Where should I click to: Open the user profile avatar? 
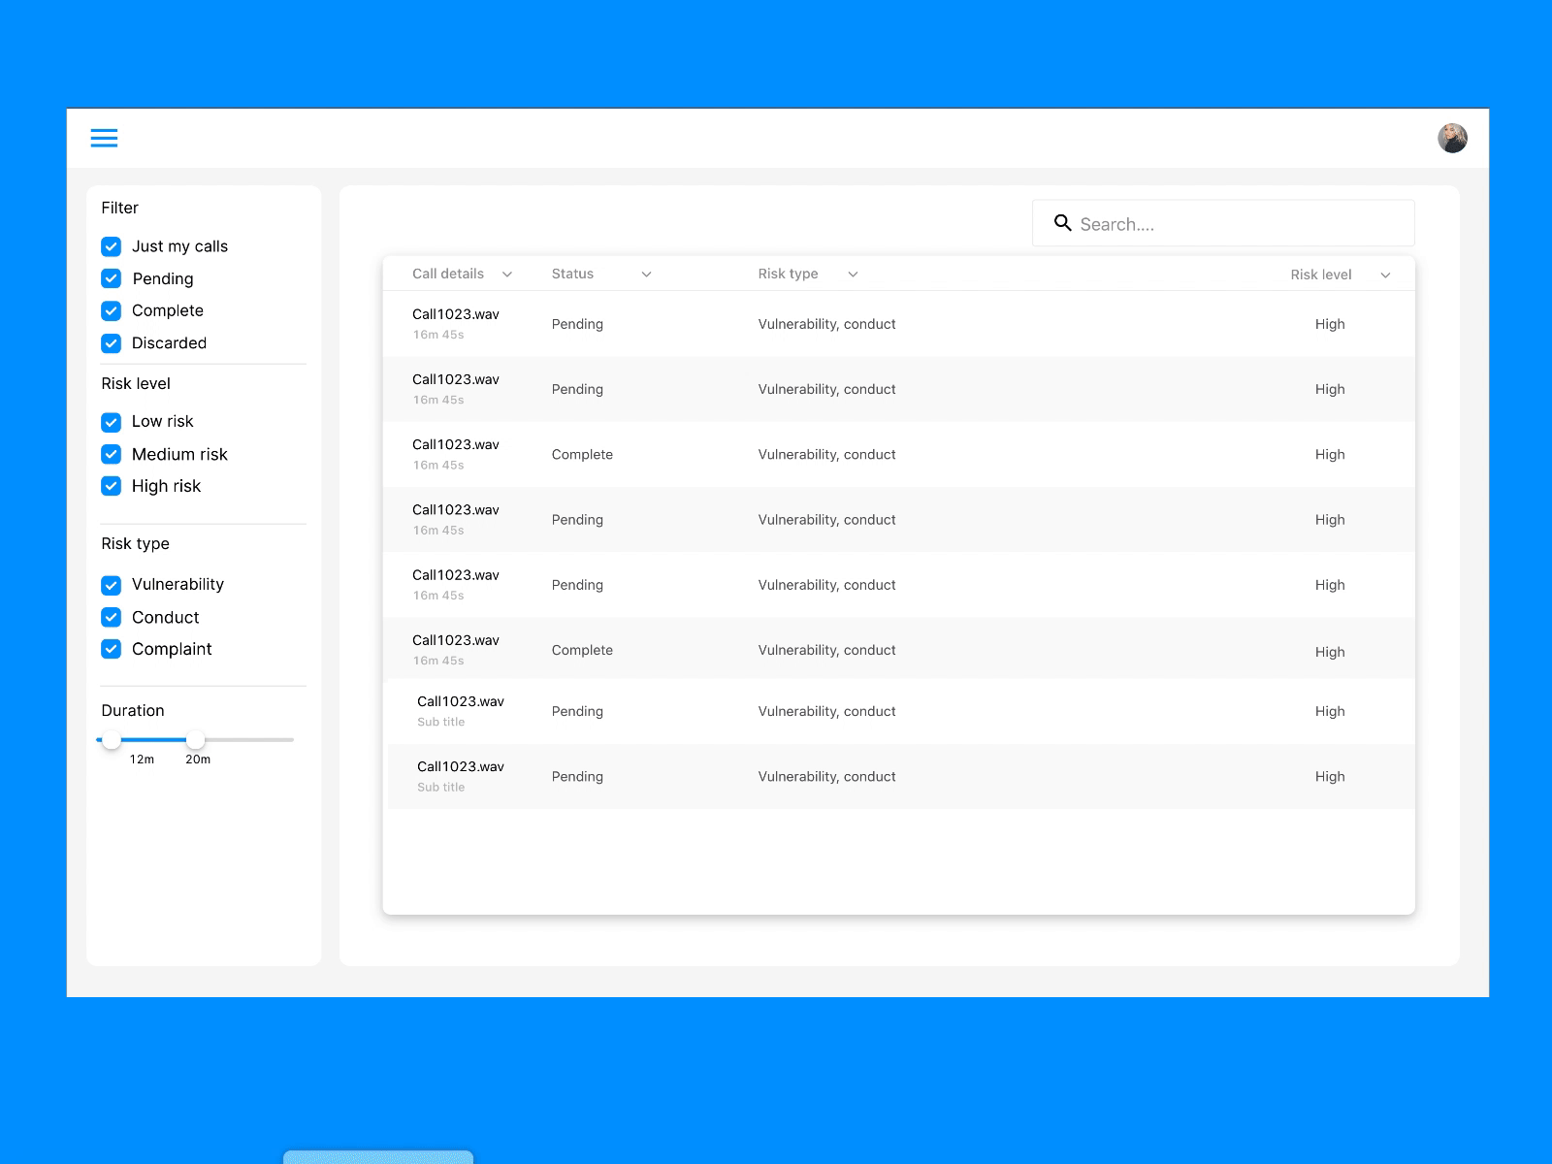click(x=1450, y=138)
